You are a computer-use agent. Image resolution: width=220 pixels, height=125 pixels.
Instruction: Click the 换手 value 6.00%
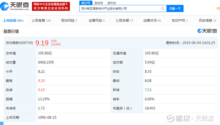pyautogui.click(x=150, y=99)
